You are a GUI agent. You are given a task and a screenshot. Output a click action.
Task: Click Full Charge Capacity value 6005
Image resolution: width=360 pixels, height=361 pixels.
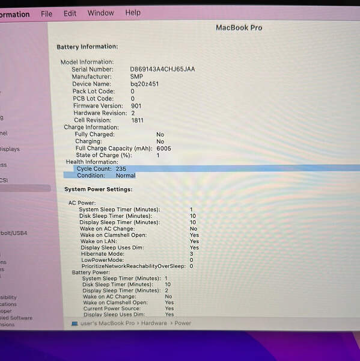[163, 148]
